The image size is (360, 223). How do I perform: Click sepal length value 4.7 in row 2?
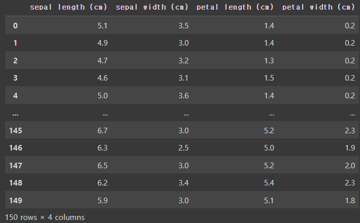point(103,61)
